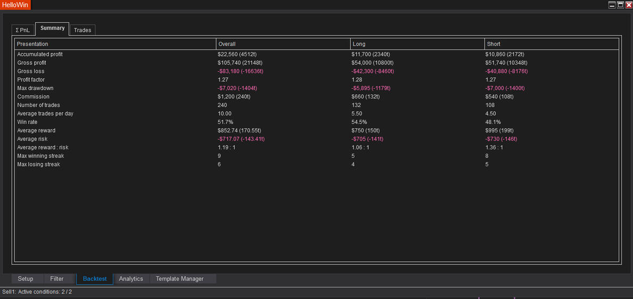Minimize the HelloWin window
633x299 pixels.
pyautogui.click(x=612, y=5)
